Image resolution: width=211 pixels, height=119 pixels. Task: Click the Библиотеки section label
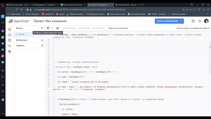21,40
